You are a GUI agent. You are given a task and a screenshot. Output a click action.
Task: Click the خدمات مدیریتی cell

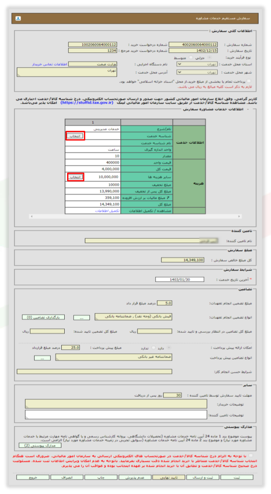[x=93, y=129]
